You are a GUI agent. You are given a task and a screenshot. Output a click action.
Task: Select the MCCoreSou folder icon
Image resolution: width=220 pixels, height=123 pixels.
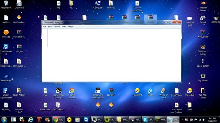[x=58, y=107]
